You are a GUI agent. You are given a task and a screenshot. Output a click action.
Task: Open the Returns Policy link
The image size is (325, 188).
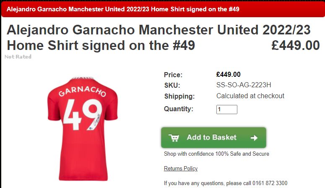pyautogui.click(x=181, y=168)
